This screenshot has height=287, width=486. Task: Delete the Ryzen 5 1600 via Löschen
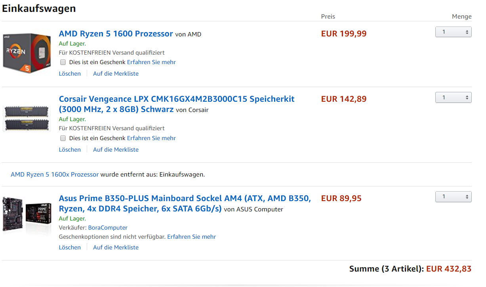coord(70,74)
